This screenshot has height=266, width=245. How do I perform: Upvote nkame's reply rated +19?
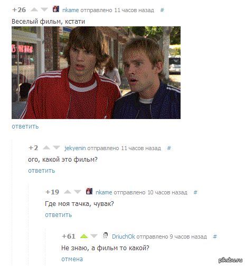(68, 192)
